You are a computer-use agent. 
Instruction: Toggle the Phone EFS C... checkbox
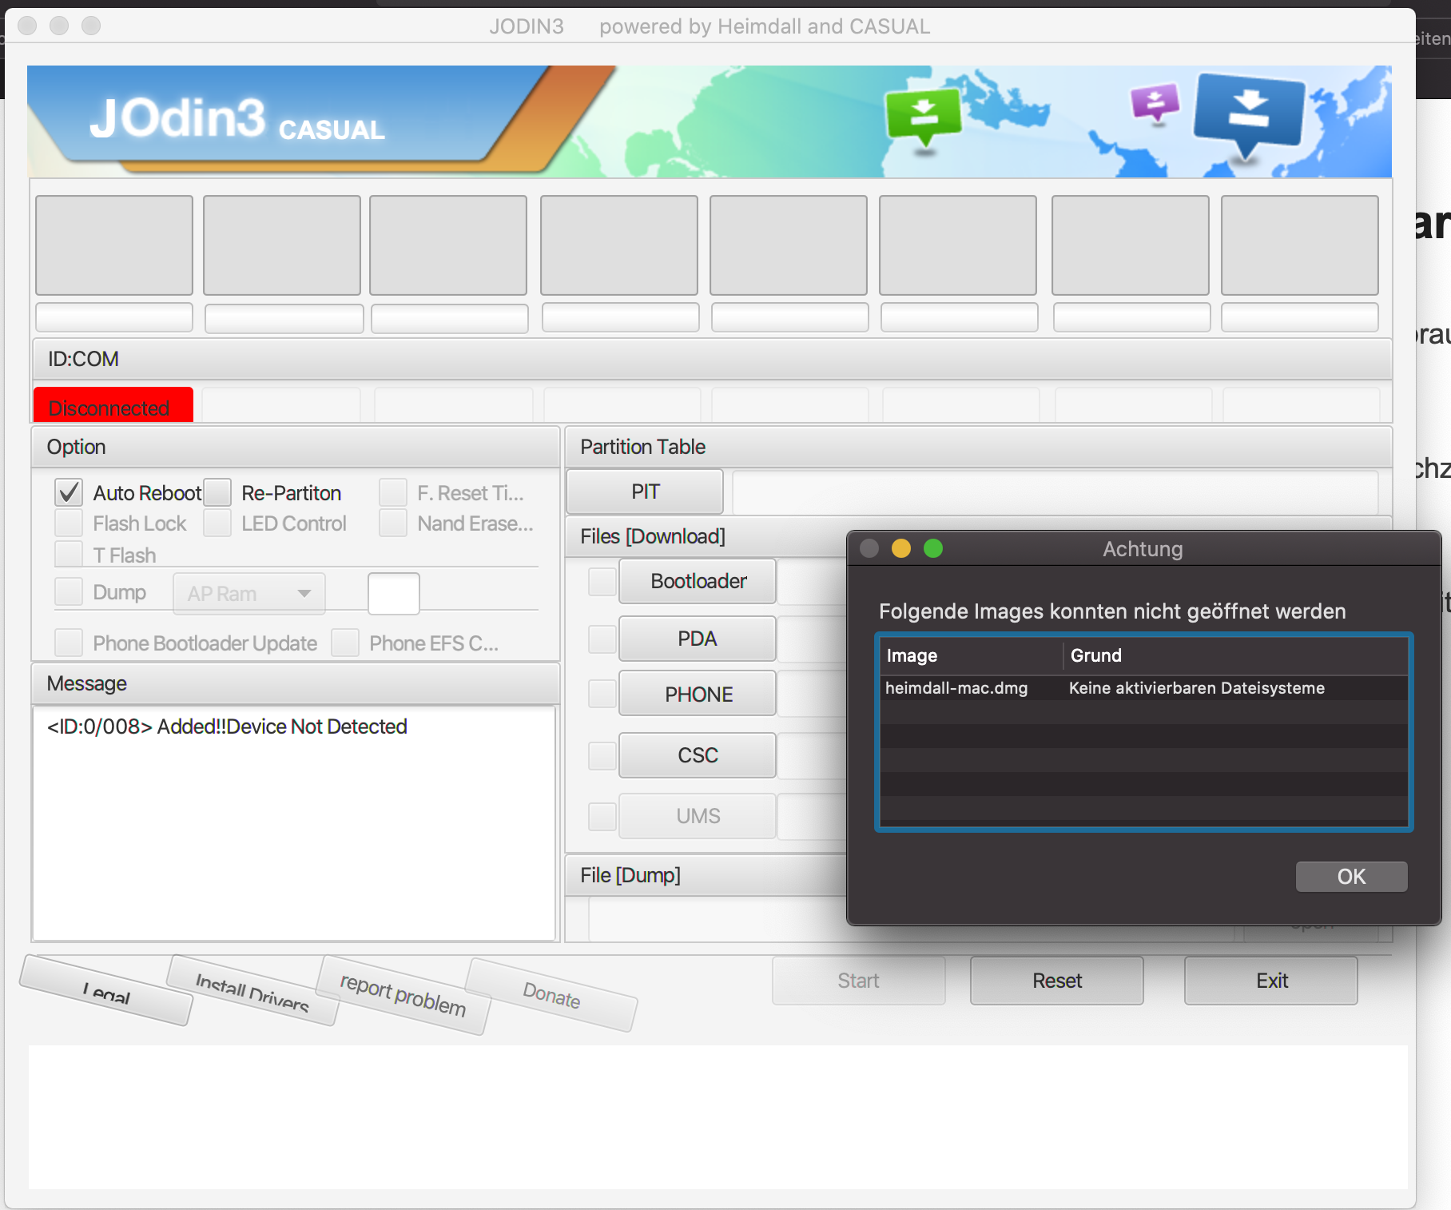[345, 643]
